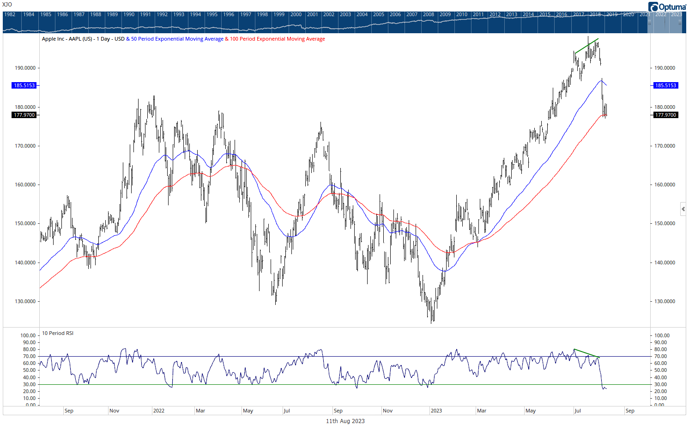This screenshot has height=430, width=689.
Task: Grab the left handle of the timeline range selector
Action: point(649,22)
